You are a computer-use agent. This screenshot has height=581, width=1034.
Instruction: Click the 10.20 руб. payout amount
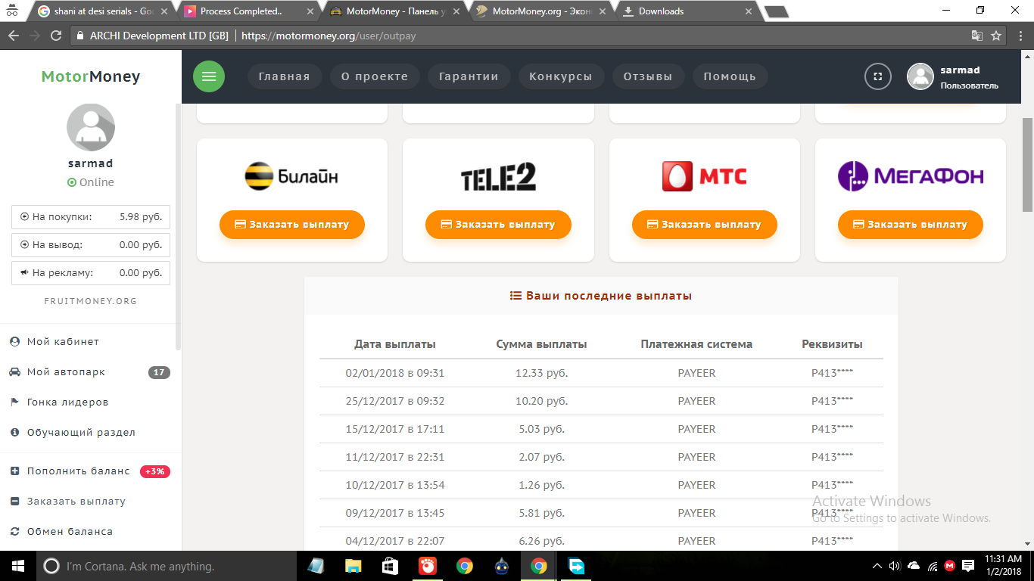click(541, 401)
